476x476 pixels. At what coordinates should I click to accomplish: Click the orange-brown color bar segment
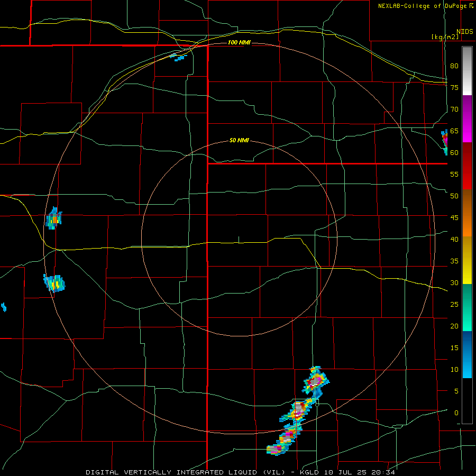click(x=467, y=213)
